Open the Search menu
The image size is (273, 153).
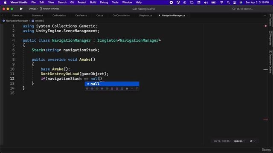[x=62, y=3]
